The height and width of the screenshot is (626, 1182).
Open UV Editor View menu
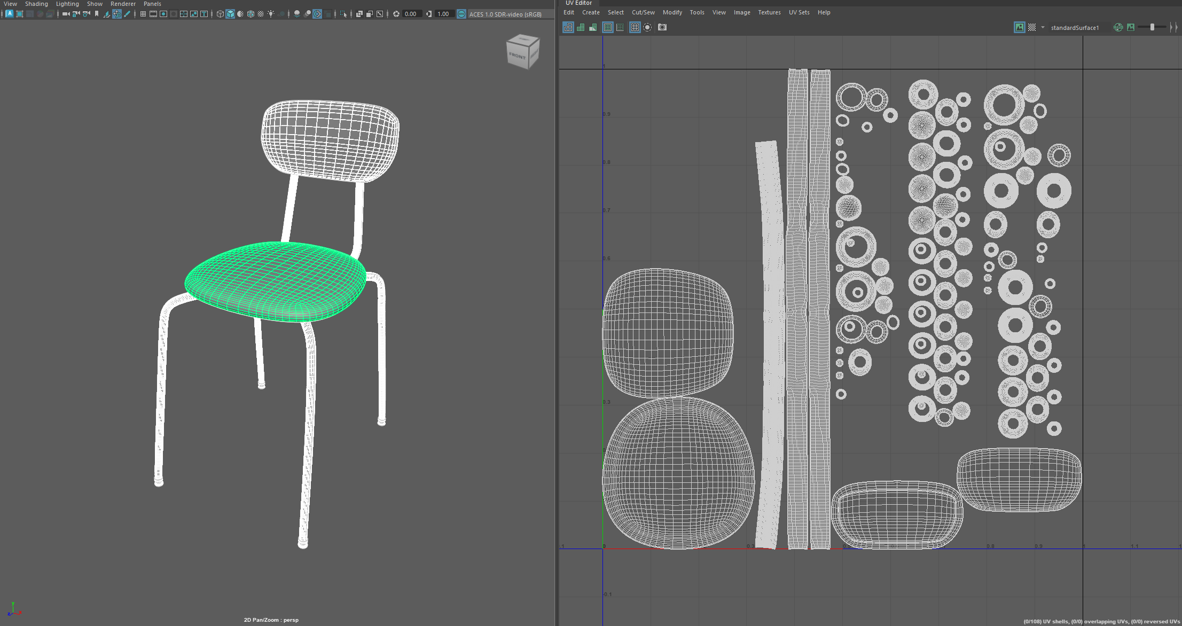[x=719, y=12]
